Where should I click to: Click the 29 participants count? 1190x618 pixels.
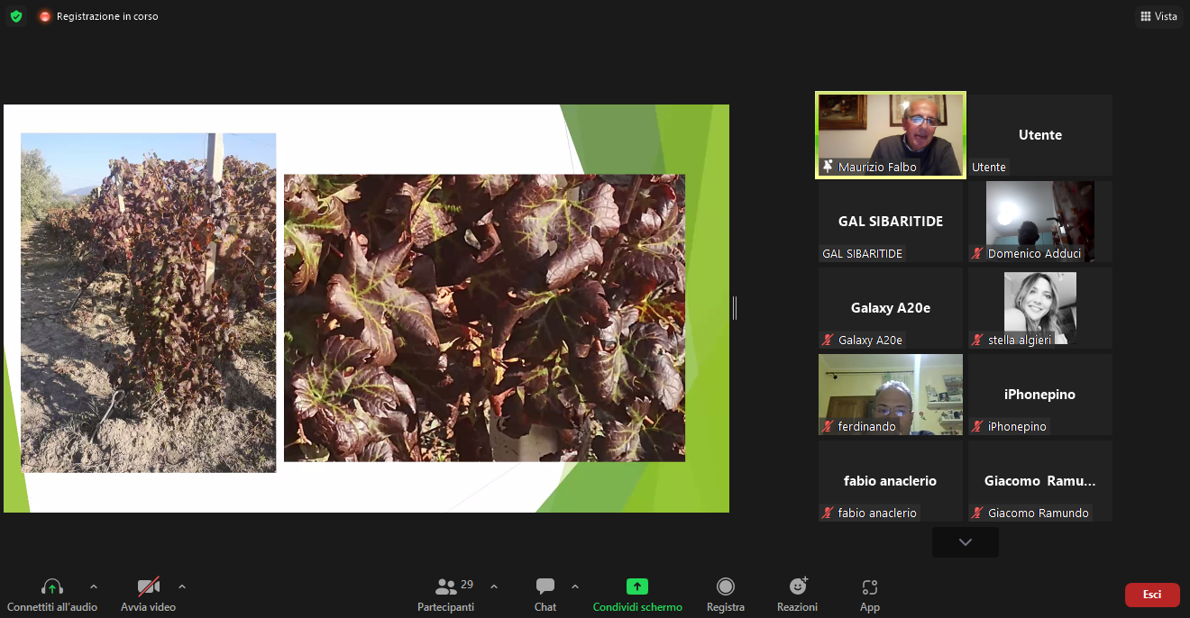click(x=467, y=585)
